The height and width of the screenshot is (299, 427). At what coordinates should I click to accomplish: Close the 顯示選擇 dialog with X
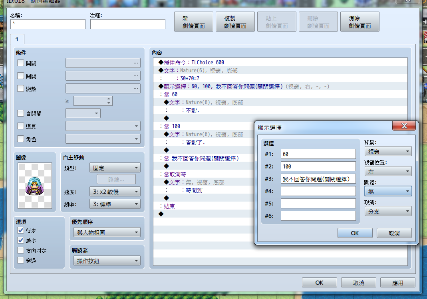[x=404, y=126]
